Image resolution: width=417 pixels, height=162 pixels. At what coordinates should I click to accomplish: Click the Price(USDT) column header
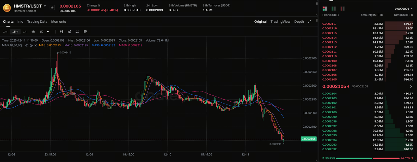point(330,15)
